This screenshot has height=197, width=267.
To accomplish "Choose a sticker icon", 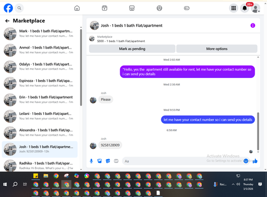I will click(108, 161).
